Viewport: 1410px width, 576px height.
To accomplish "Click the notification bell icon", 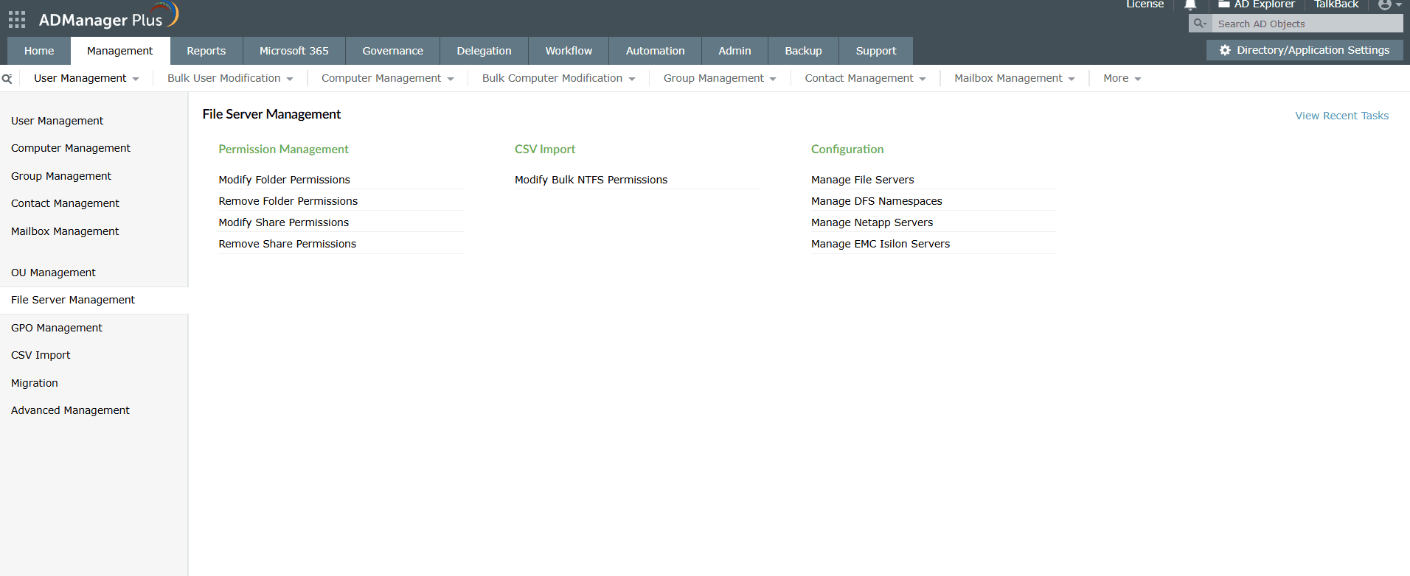I will tap(1190, 5).
